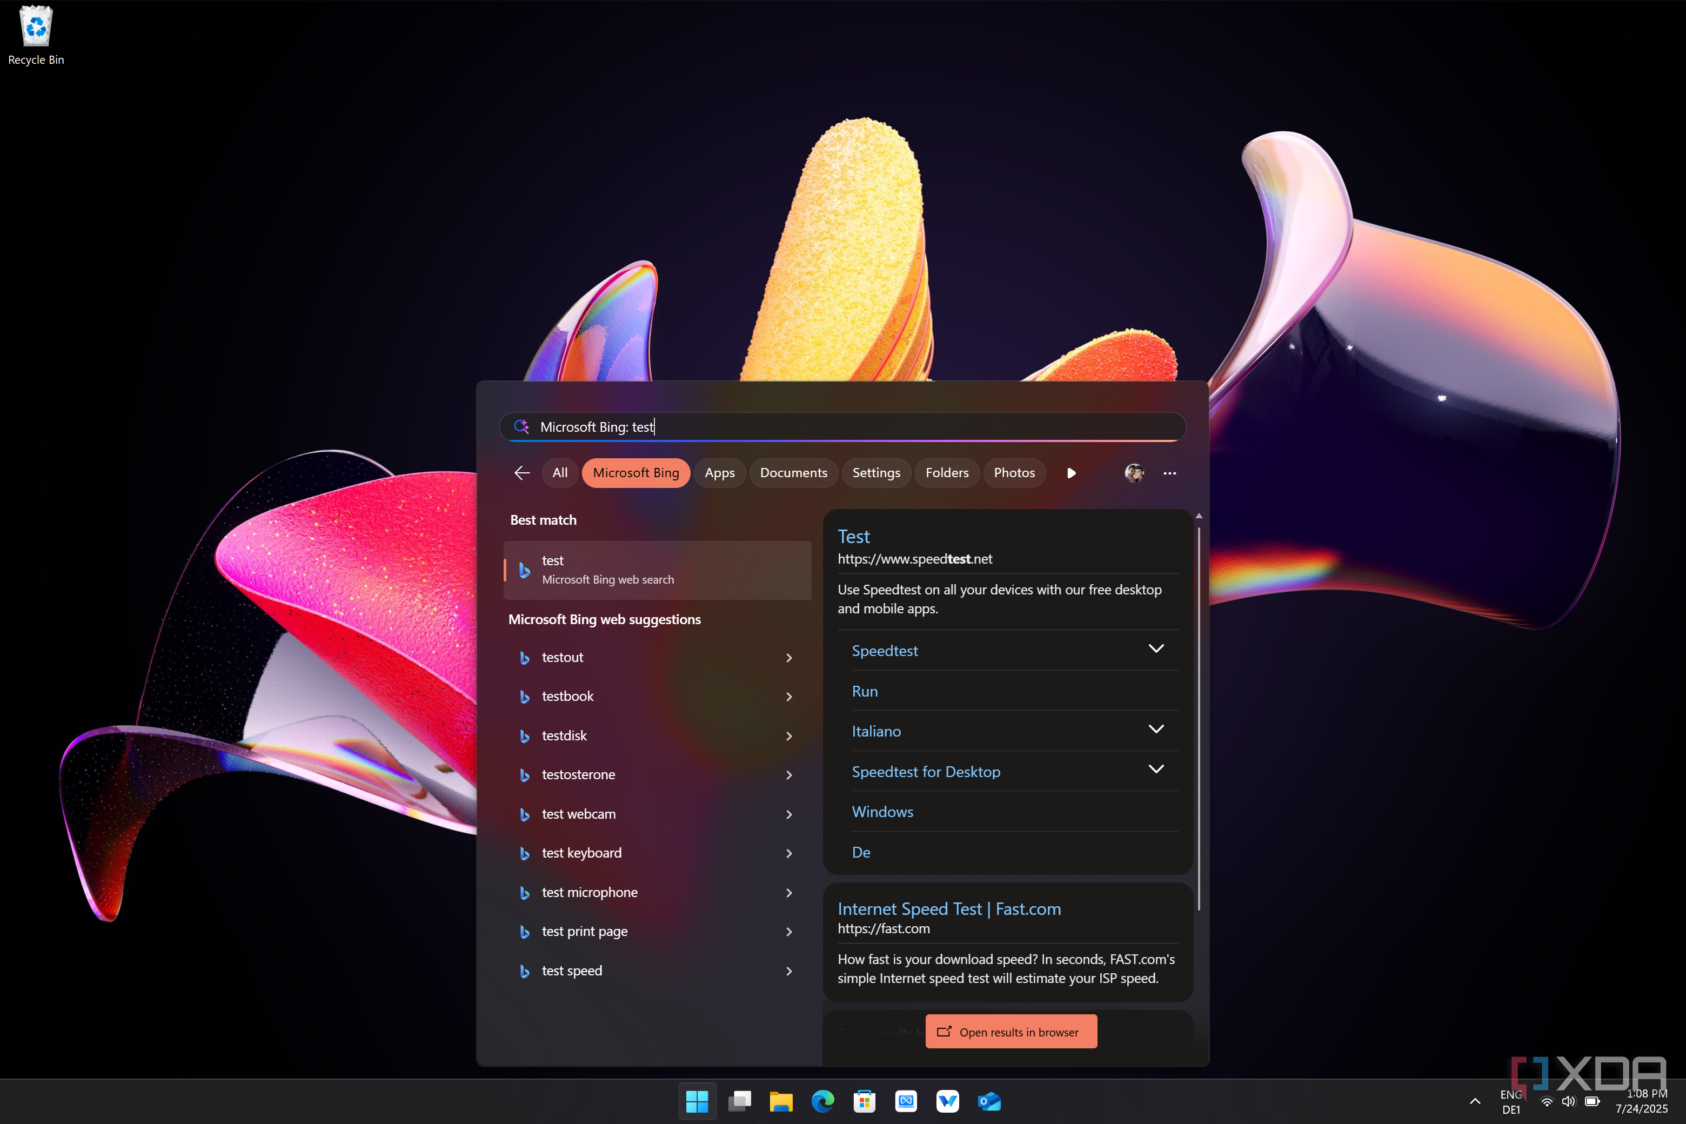1686x1124 pixels.
Task: Click the testdisk suggestion text
Action: pyautogui.click(x=564, y=735)
